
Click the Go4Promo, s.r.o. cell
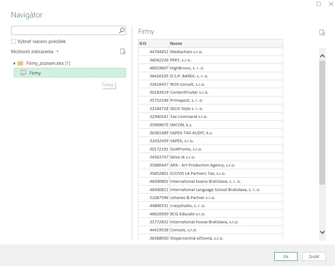(x=226, y=149)
